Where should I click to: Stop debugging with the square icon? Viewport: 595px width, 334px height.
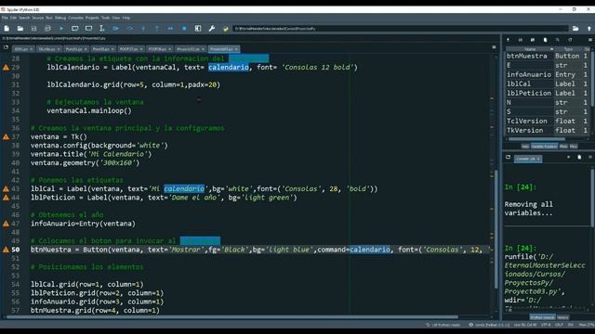184,29
